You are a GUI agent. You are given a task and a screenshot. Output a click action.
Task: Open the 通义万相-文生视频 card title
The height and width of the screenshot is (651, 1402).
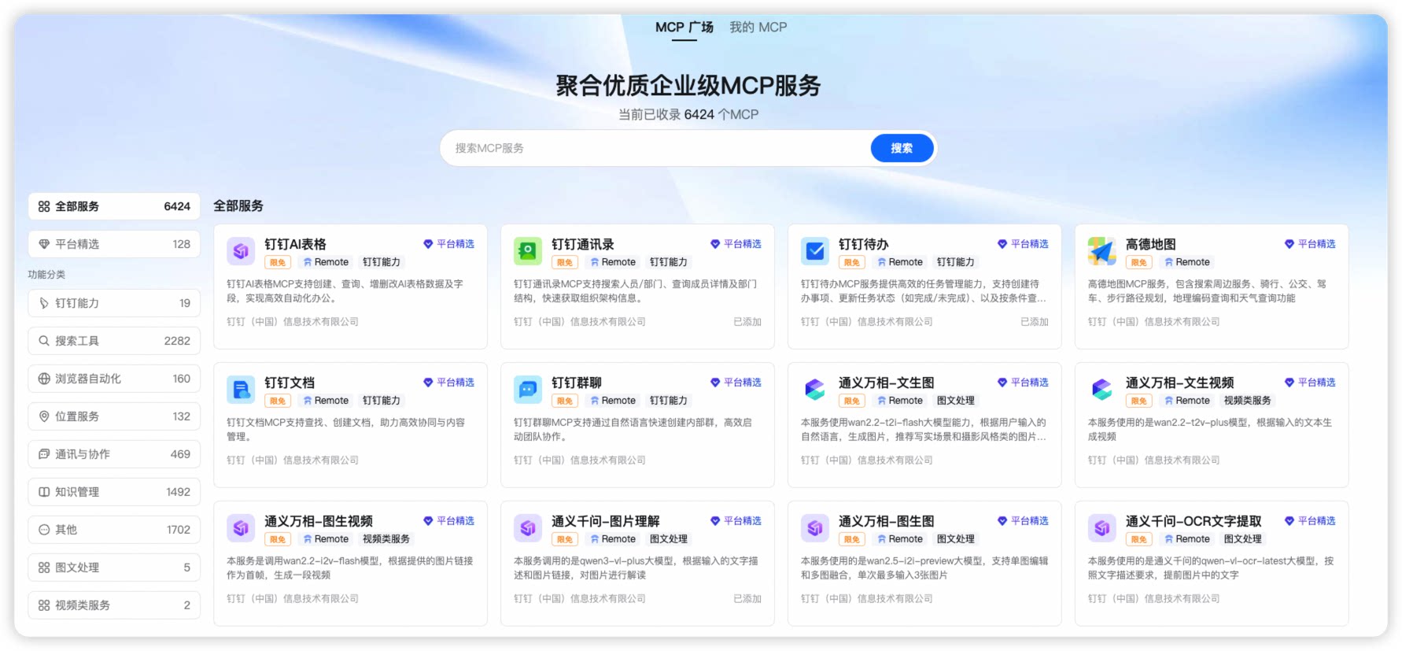point(1179,383)
